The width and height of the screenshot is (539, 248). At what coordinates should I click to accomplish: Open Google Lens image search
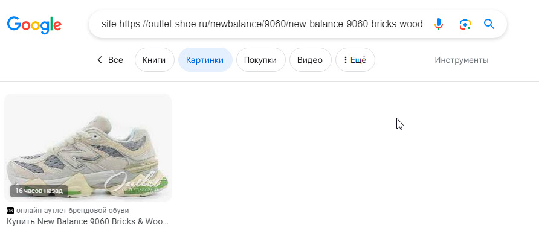(465, 24)
